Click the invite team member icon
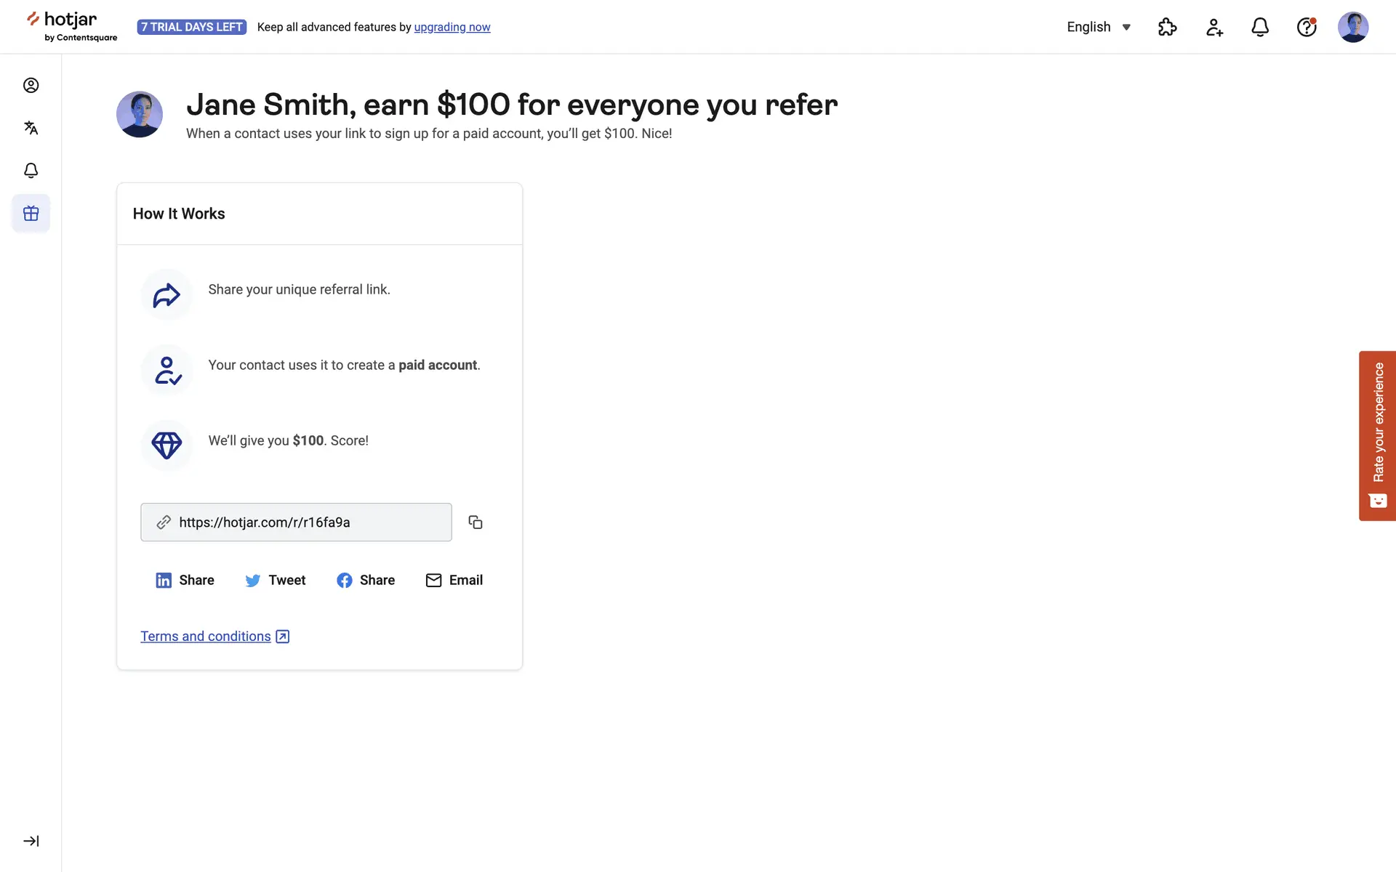This screenshot has width=1396, height=872. click(1214, 27)
